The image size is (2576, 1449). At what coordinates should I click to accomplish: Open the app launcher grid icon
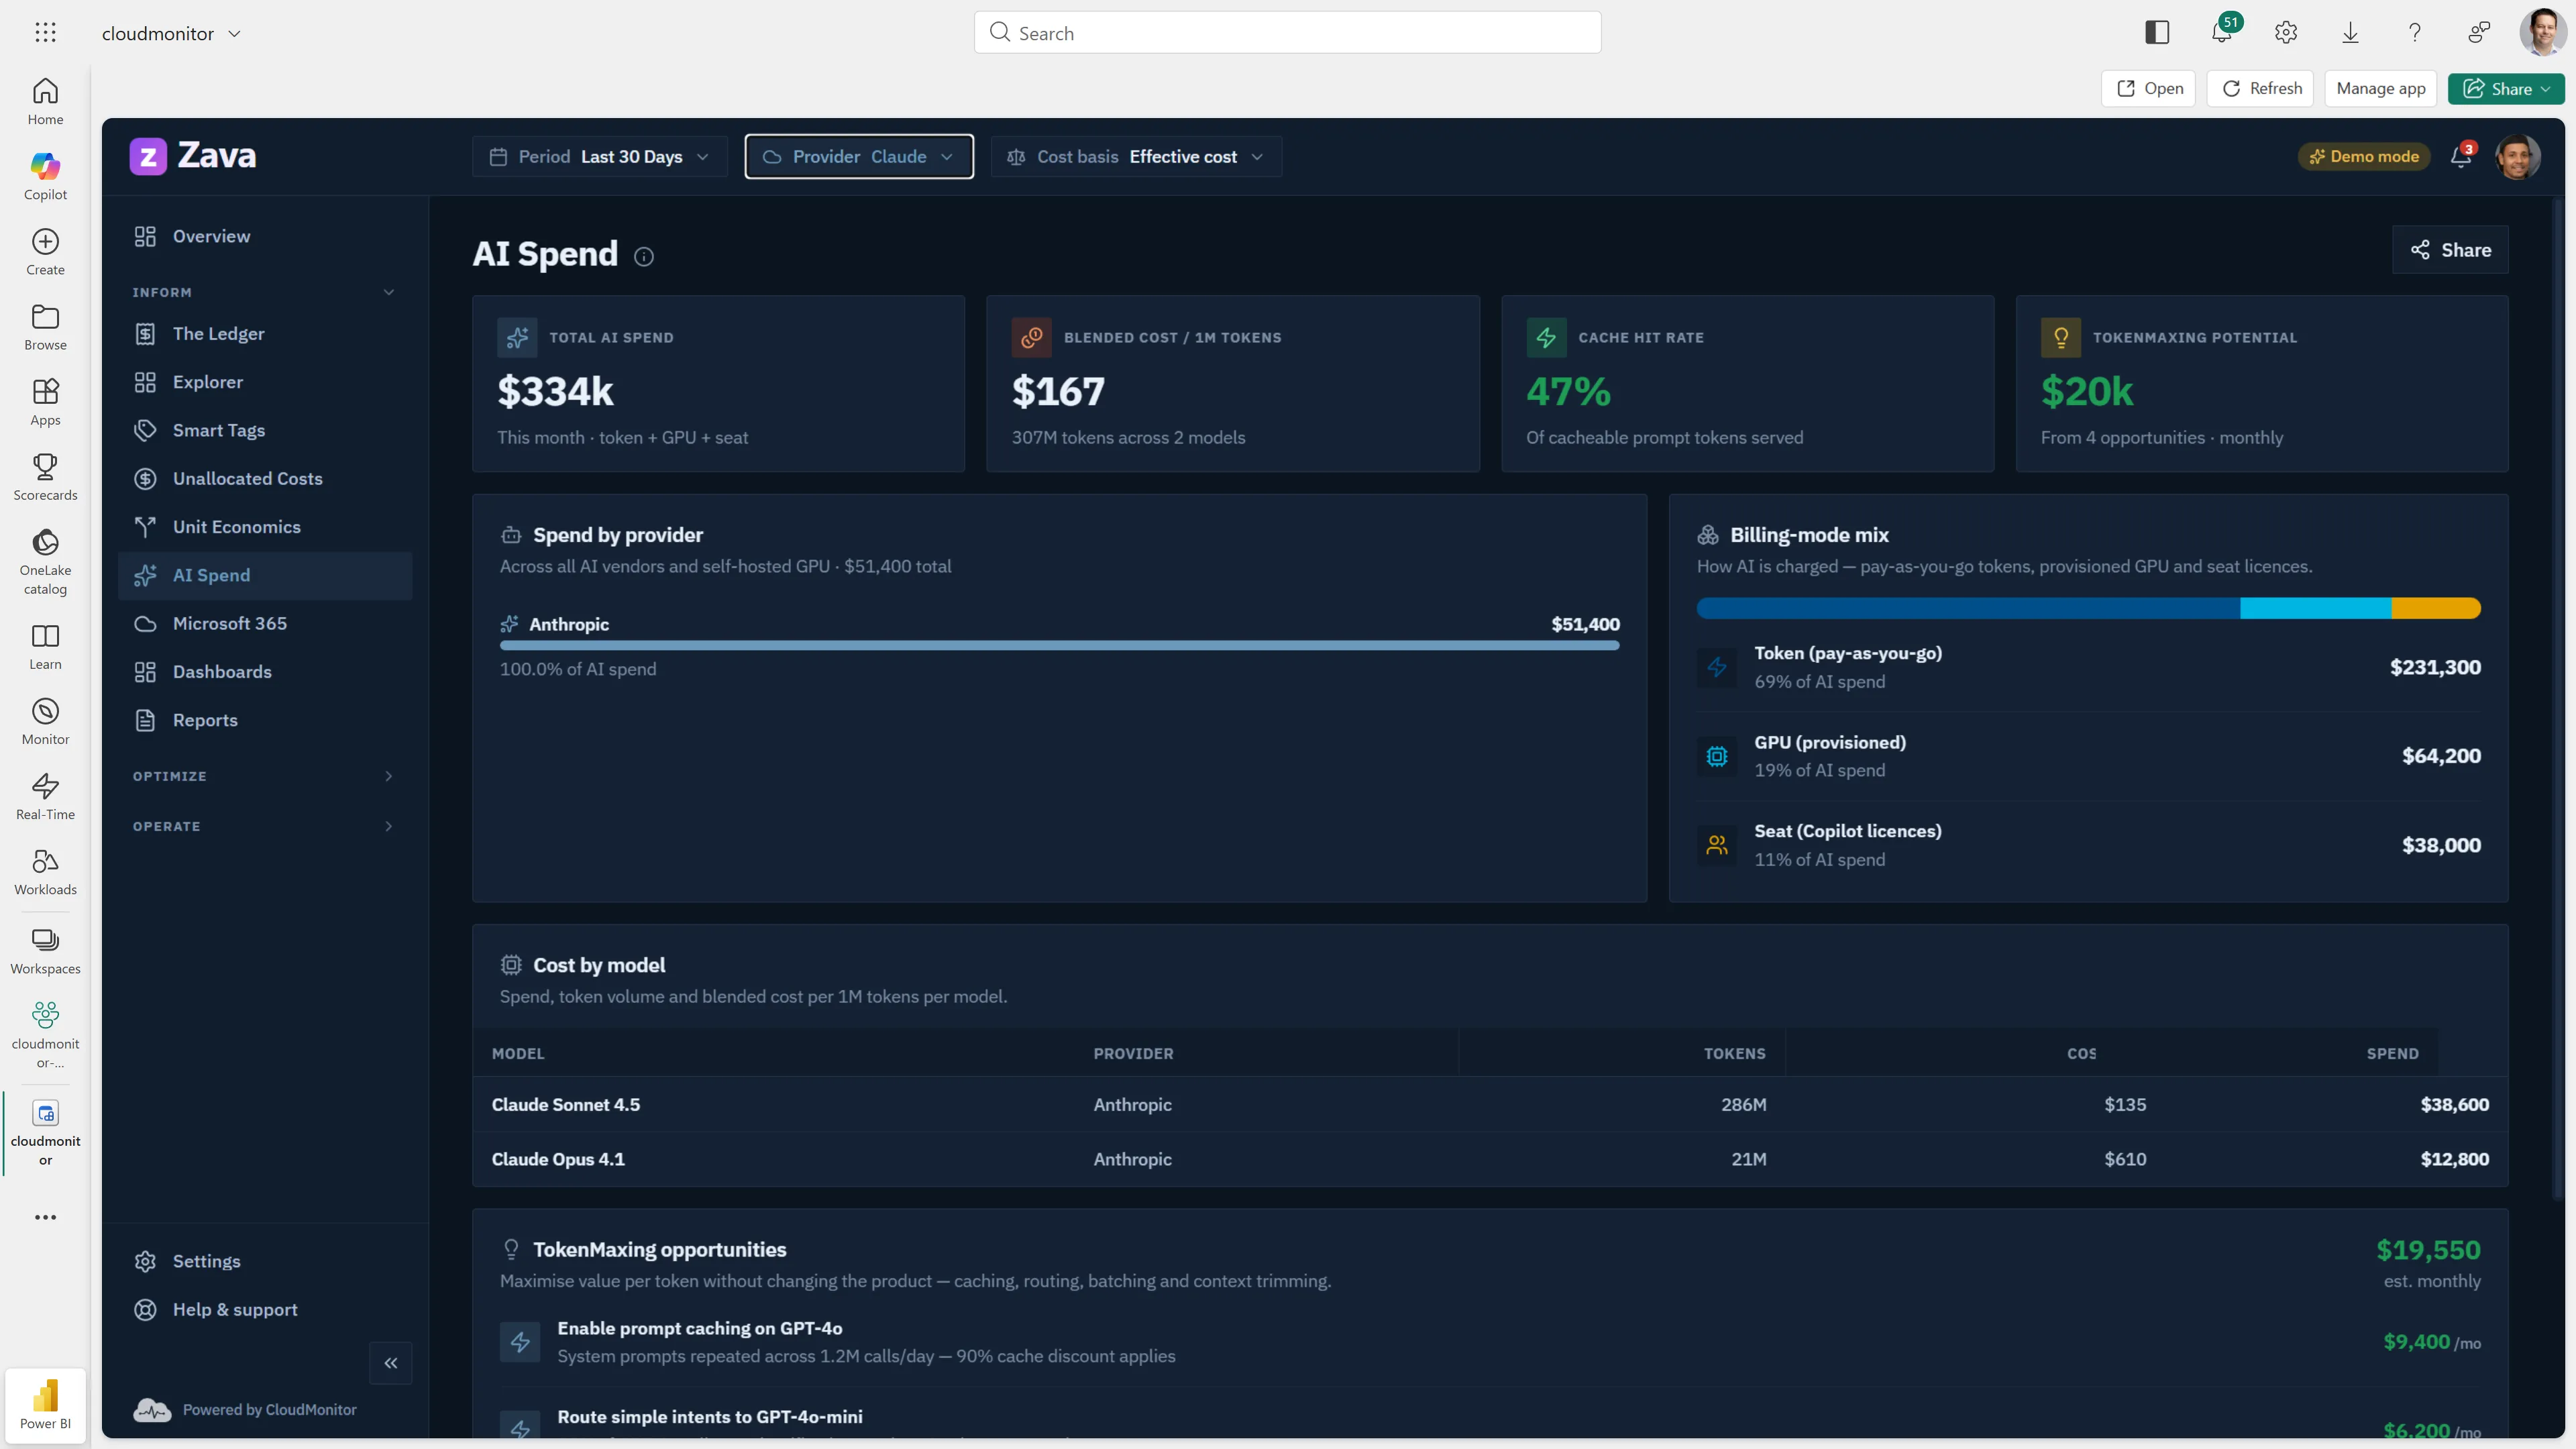[x=45, y=33]
